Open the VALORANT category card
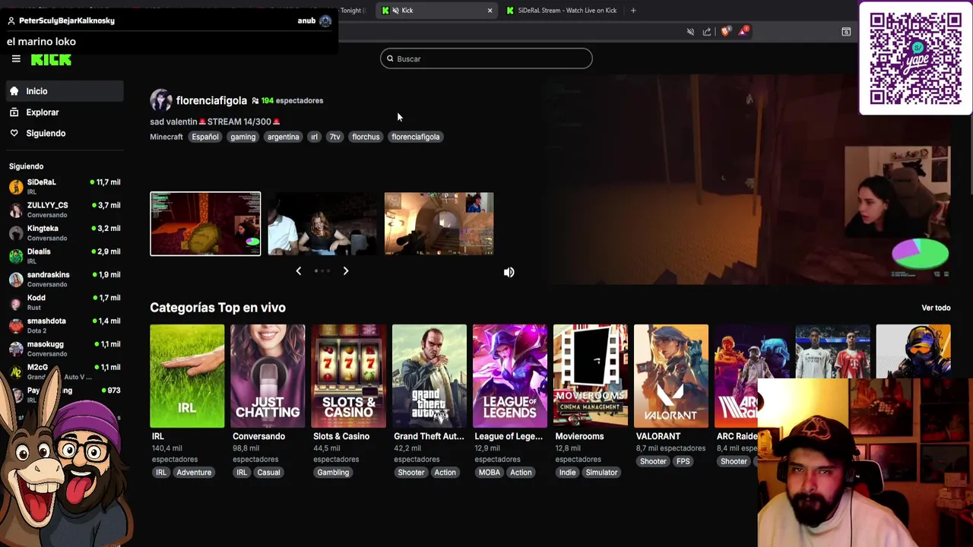The width and height of the screenshot is (973, 547). click(670, 376)
